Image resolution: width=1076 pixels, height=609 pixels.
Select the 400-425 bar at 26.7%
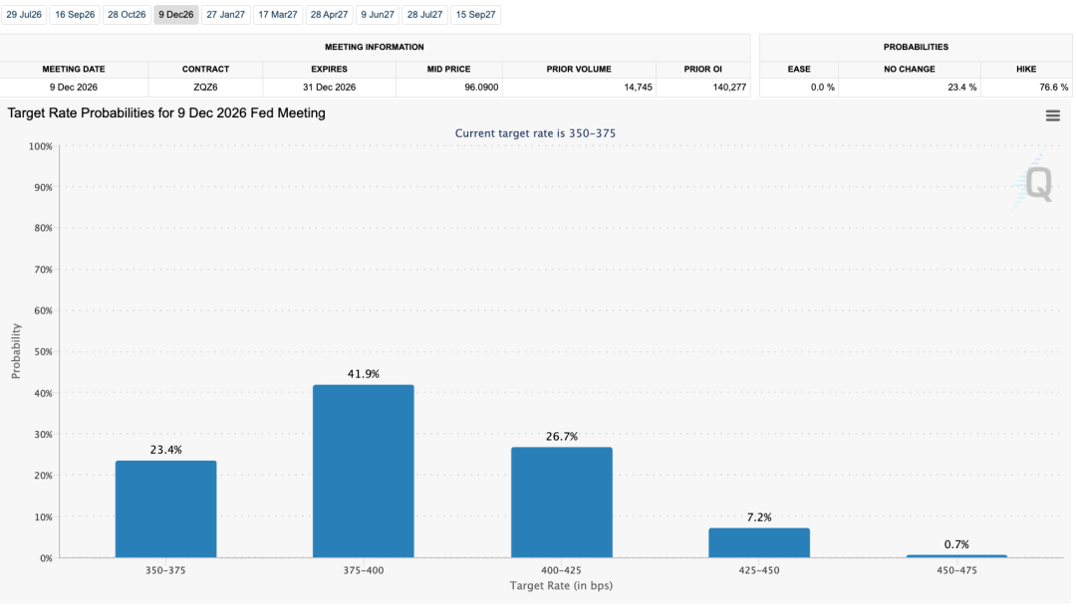(562, 503)
